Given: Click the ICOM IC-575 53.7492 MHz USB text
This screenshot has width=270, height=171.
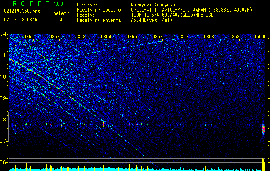Looking at the screenshot, I should pyautogui.click(x=173, y=15).
